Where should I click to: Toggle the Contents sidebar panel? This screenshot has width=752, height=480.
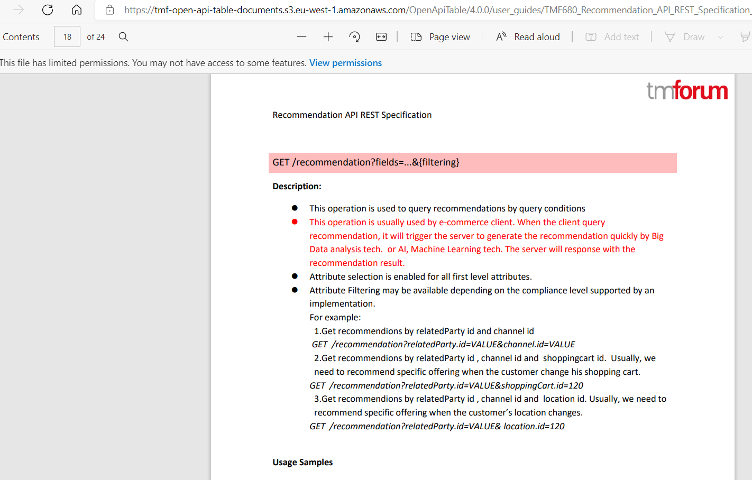pos(21,36)
